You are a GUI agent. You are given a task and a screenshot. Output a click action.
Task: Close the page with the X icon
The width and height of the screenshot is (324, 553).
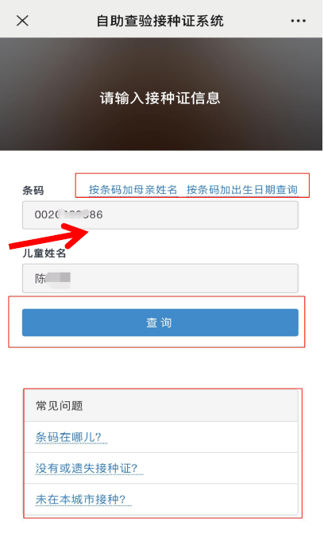22,21
